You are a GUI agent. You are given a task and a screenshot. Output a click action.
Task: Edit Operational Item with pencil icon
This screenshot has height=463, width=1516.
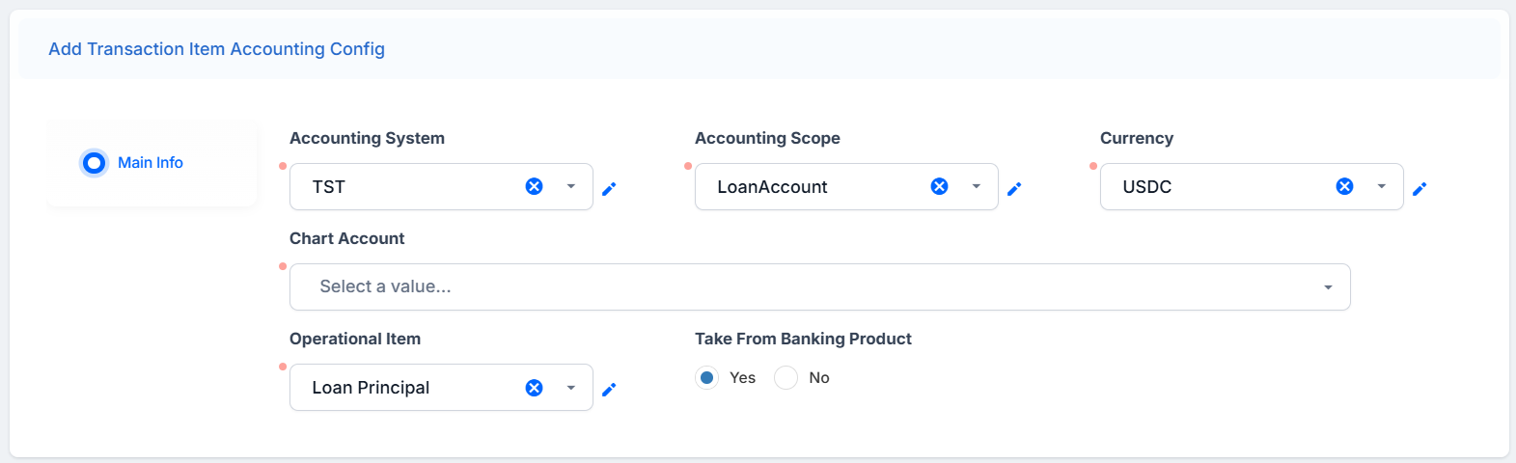point(609,389)
